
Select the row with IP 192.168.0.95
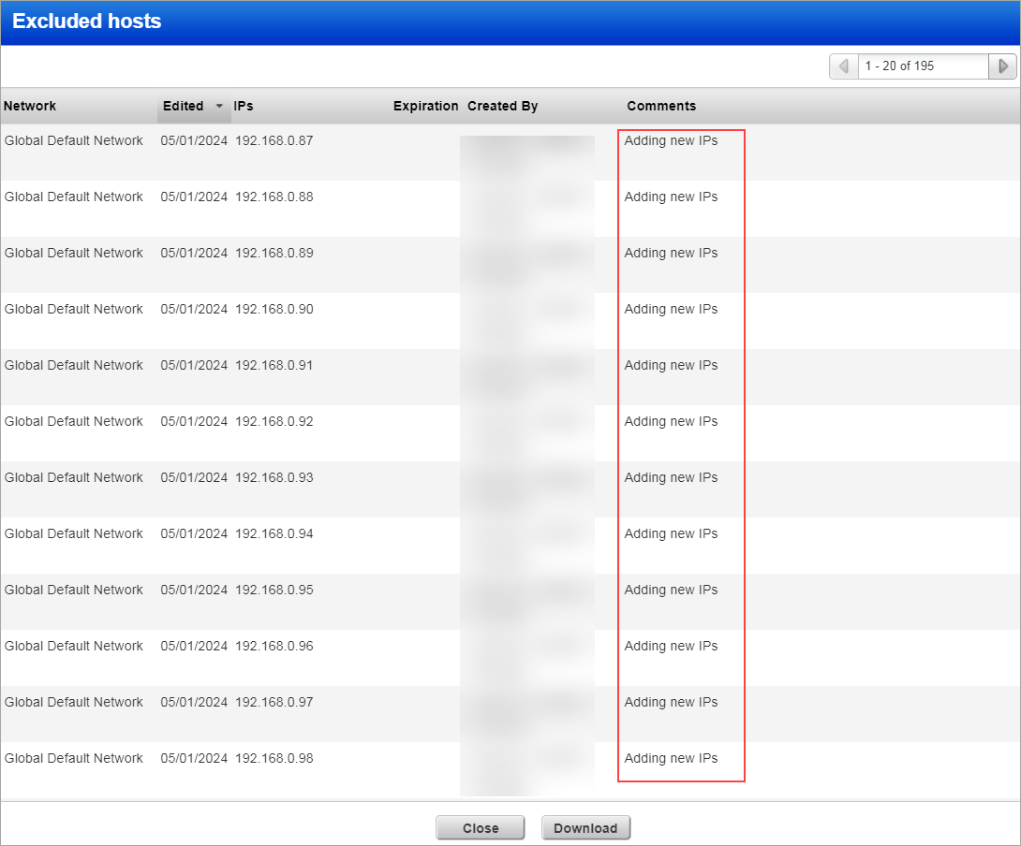[x=281, y=590]
